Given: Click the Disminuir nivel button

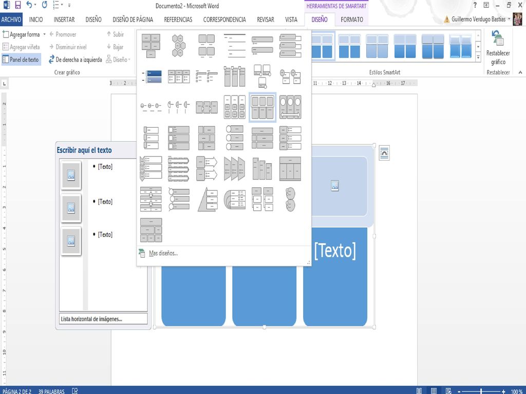Looking at the screenshot, I should [x=68, y=47].
